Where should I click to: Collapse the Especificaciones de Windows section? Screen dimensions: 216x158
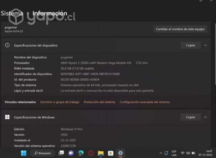[205, 117]
